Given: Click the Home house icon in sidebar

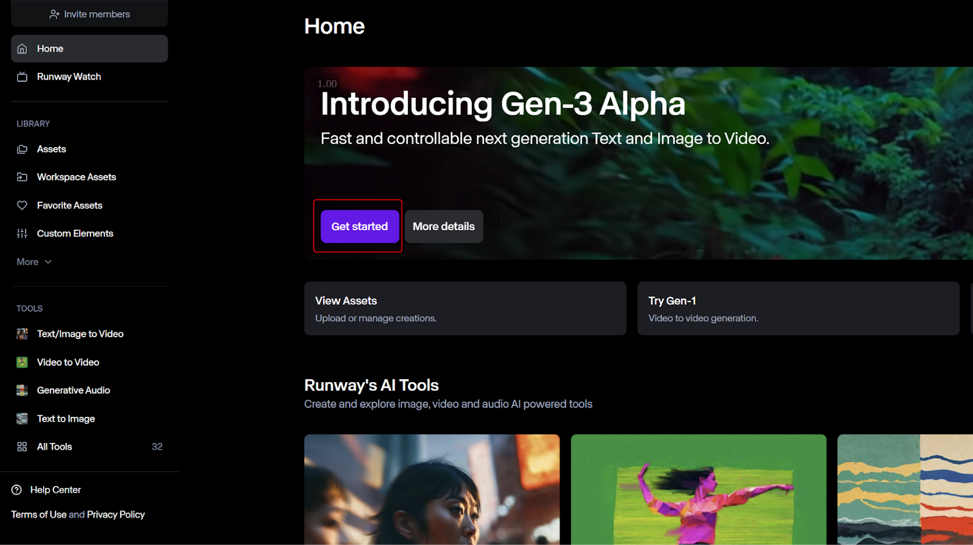Looking at the screenshot, I should pyautogui.click(x=23, y=49).
